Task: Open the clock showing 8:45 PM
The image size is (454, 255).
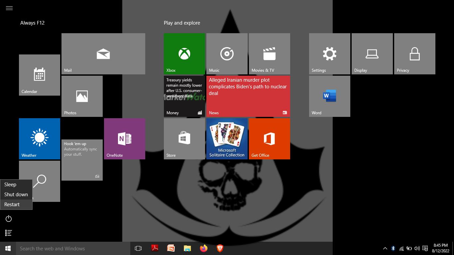Action: pyautogui.click(x=441, y=248)
